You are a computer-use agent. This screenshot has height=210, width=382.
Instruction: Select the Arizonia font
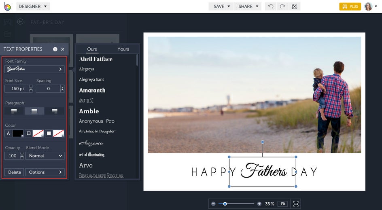tap(91, 143)
